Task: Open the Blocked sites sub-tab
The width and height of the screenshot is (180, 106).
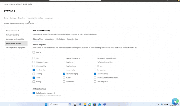Action: click(61, 39)
